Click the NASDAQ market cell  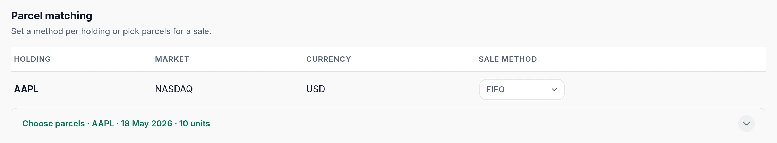tap(174, 89)
